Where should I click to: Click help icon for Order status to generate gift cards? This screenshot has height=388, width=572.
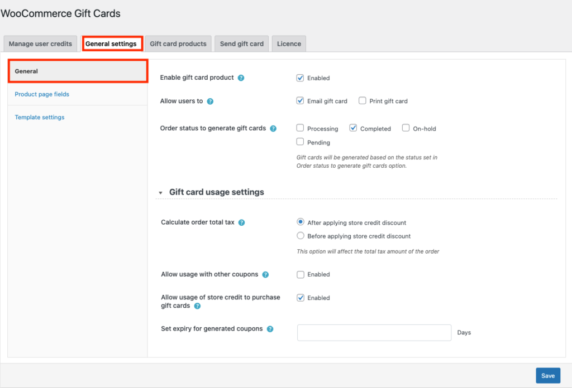[x=273, y=129]
